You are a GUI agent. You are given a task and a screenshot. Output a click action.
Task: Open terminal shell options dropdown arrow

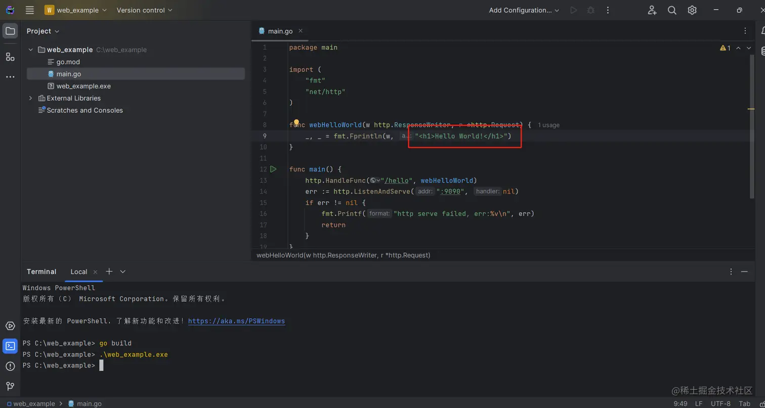(x=122, y=271)
